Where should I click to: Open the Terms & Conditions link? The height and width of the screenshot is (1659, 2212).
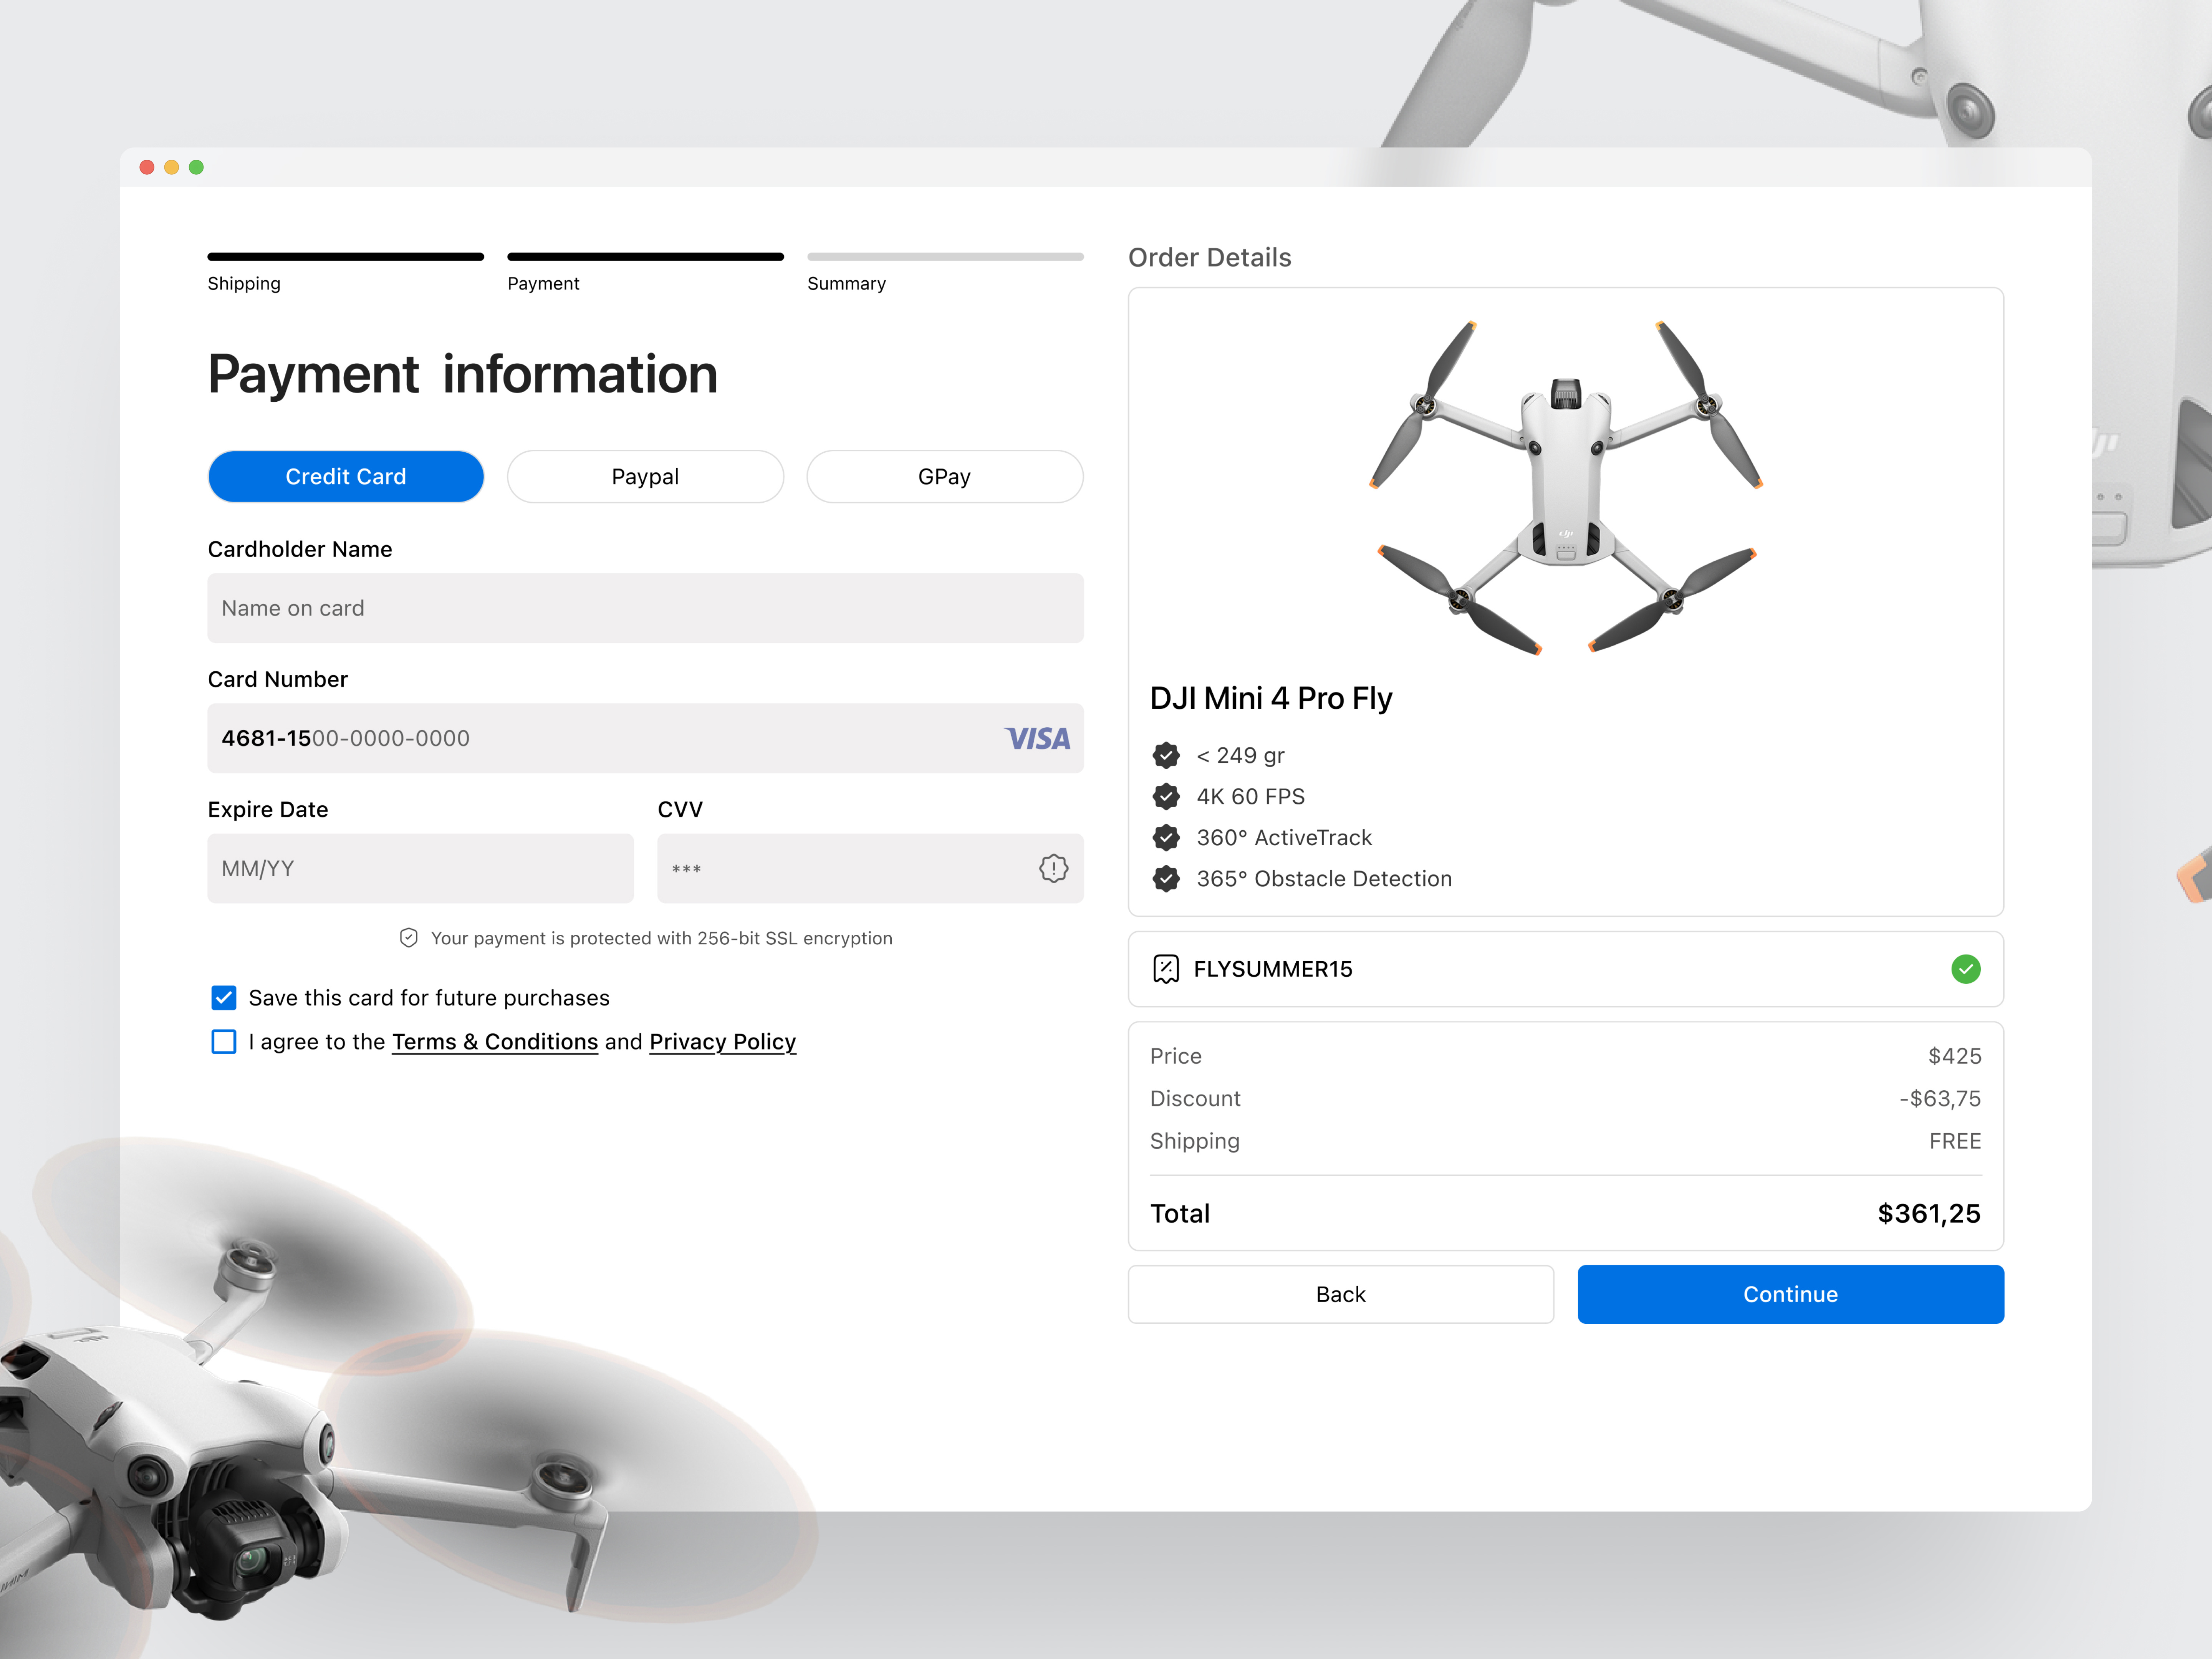(495, 1042)
